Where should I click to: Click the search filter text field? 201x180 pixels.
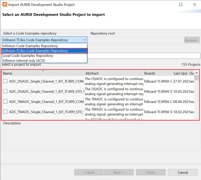click(144, 56)
